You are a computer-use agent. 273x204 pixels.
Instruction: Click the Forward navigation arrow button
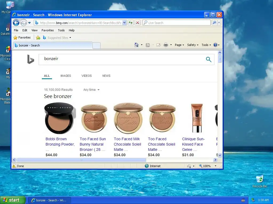coord(23,23)
